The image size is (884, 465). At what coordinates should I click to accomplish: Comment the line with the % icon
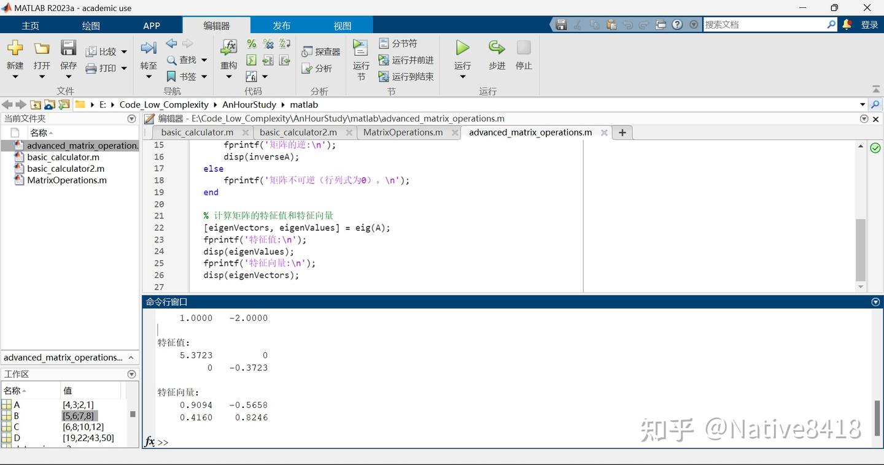pos(252,44)
